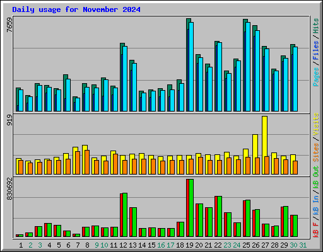The width and height of the screenshot is (323, 252).
Task: Select the green kB Out bar for day 22
Action: (220, 217)
